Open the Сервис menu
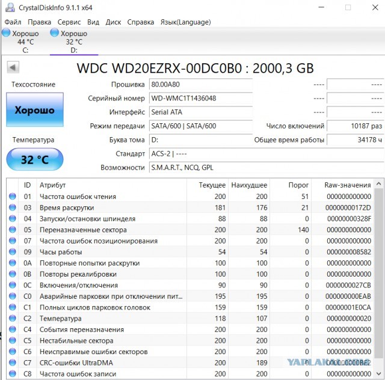 69,22
